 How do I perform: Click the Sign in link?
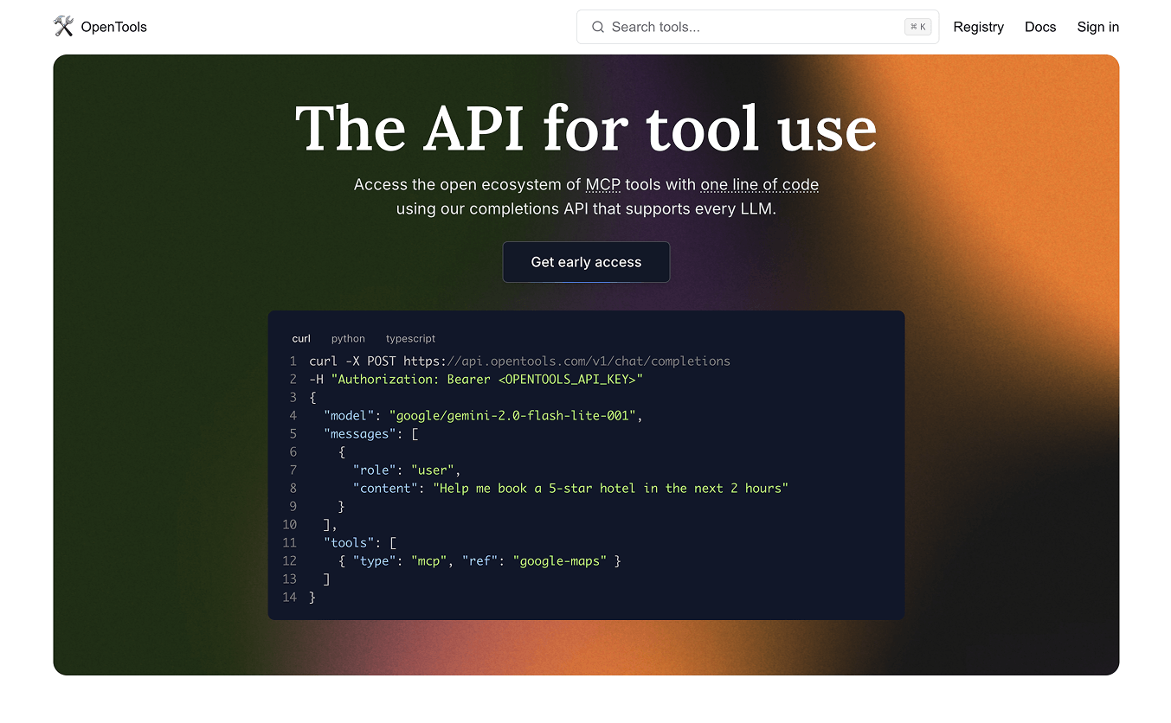1097,27
